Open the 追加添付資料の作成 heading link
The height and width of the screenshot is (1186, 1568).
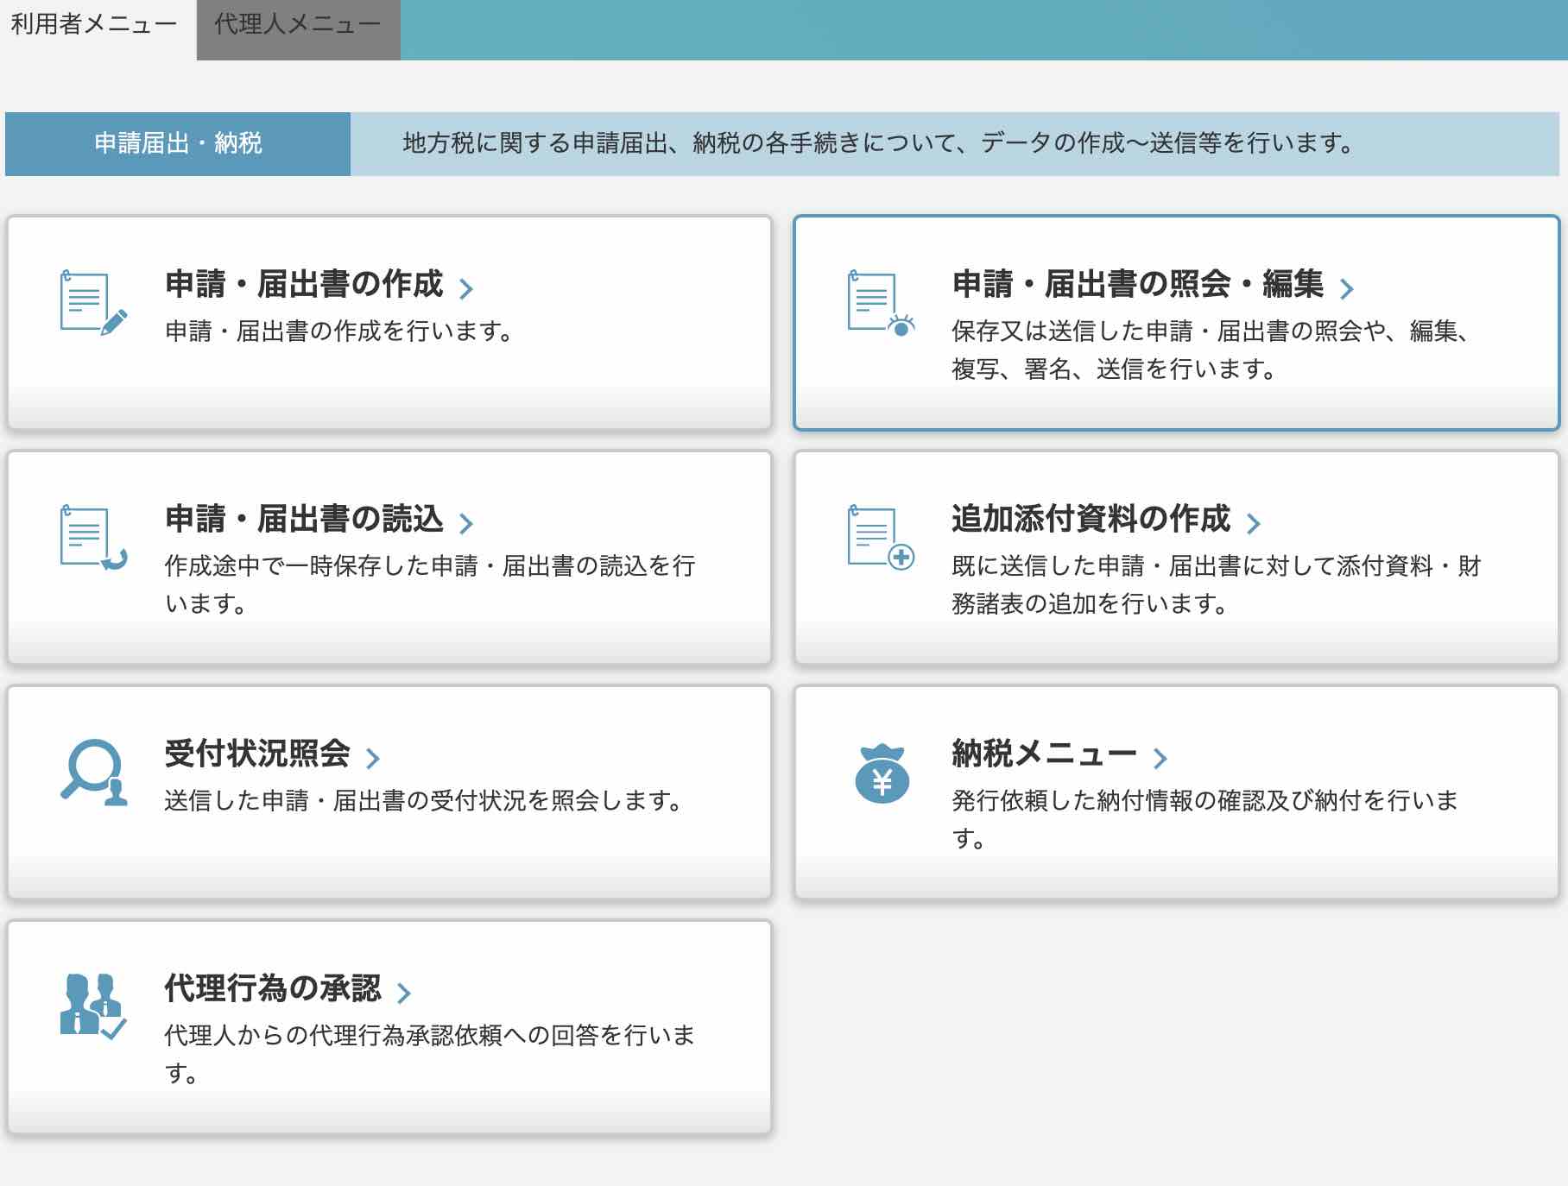point(1091,520)
